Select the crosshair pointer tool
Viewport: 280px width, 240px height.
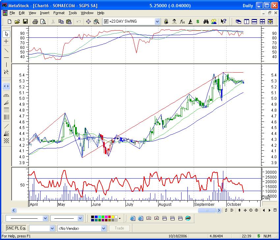tap(6, 42)
